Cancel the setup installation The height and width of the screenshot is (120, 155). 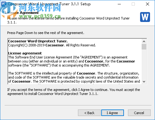[139, 113]
